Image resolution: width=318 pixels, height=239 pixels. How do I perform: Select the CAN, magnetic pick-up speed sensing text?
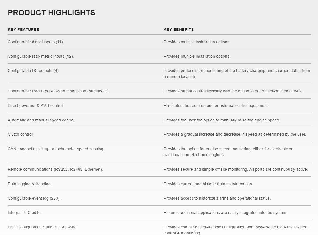56,149
